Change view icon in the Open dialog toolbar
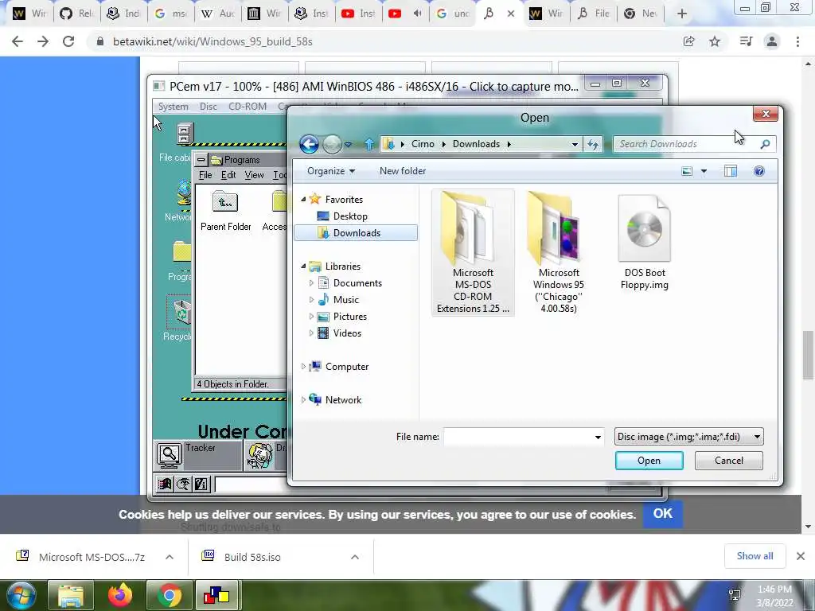Viewport: 815px width, 611px height. (687, 171)
